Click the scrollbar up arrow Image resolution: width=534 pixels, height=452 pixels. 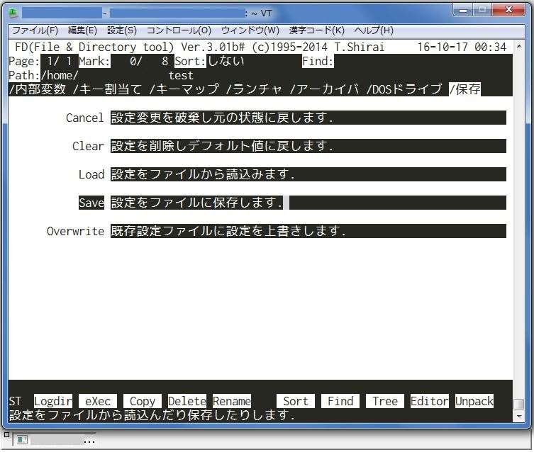(x=518, y=45)
